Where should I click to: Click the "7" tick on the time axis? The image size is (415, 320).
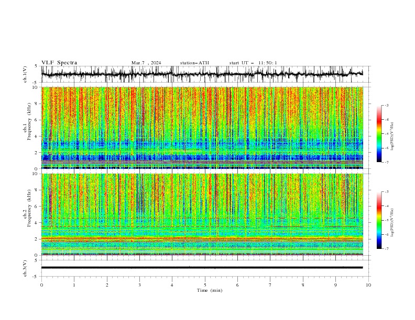270,285
